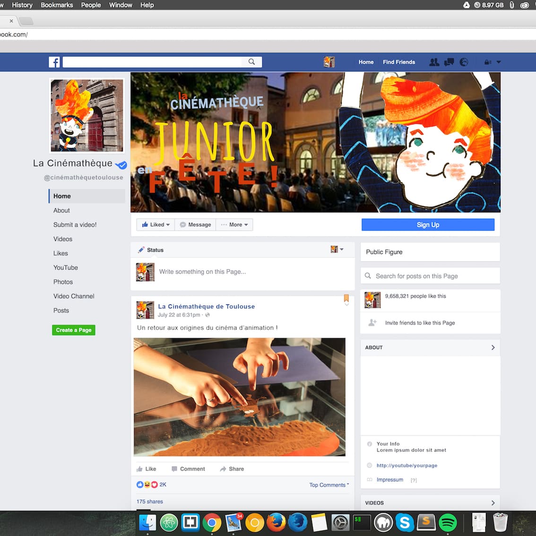Open the notifications globe icon
This screenshot has width=536, height=536.
coord(464,62)
